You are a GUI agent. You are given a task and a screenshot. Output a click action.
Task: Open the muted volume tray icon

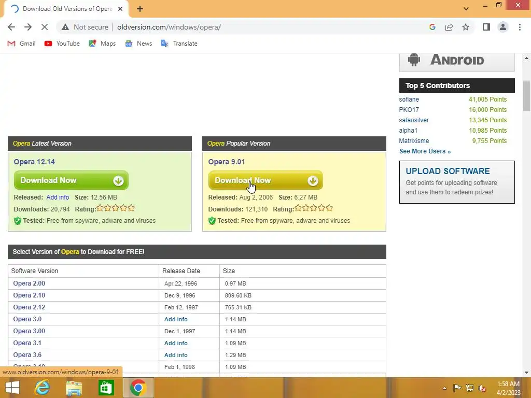[x=482, y=388]
